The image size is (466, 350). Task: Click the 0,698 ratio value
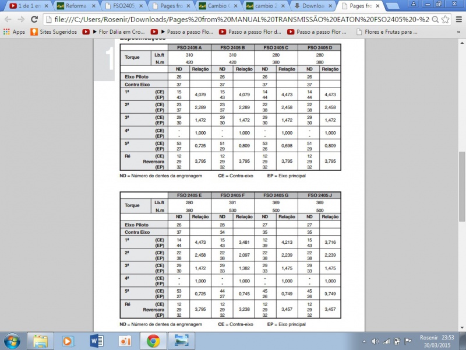[287, 146]
